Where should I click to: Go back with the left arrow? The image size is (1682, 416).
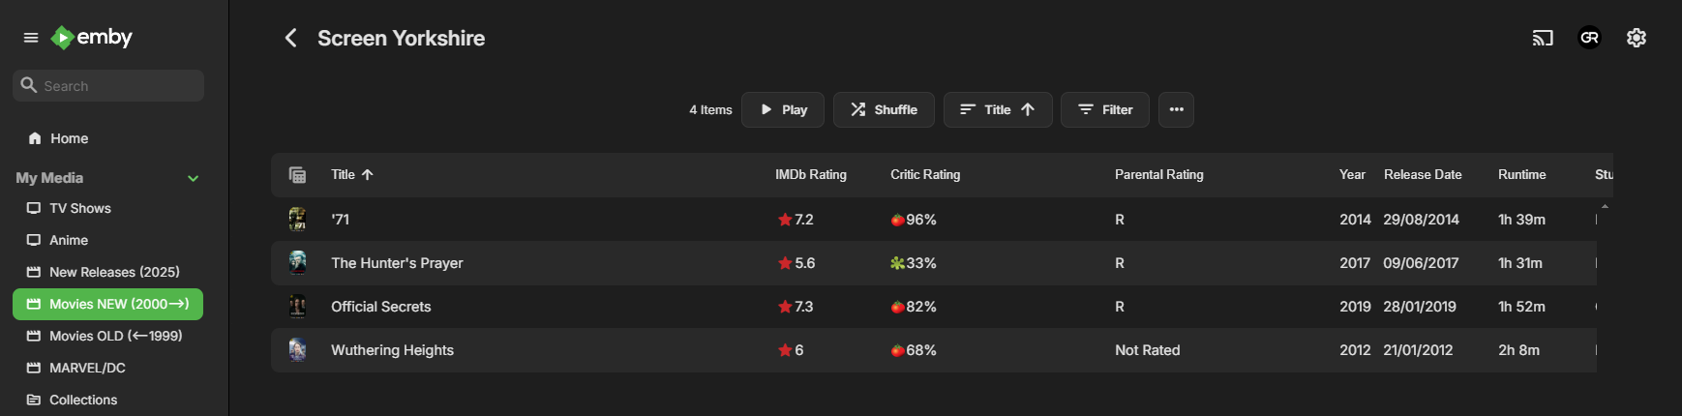[x=290, y=38]
